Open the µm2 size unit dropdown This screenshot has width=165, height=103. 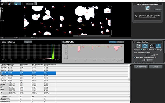coord(149,60)
